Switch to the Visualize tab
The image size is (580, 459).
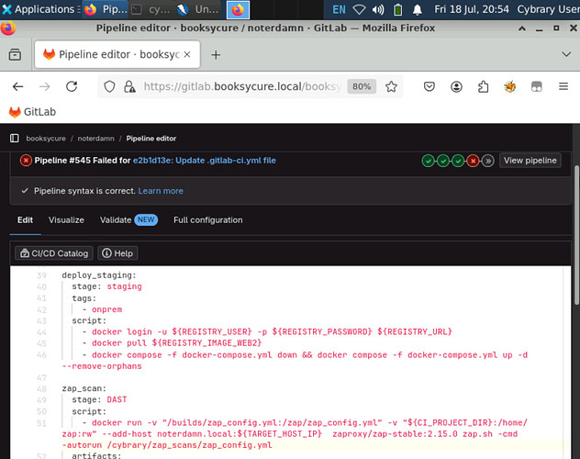click(66, 220)
